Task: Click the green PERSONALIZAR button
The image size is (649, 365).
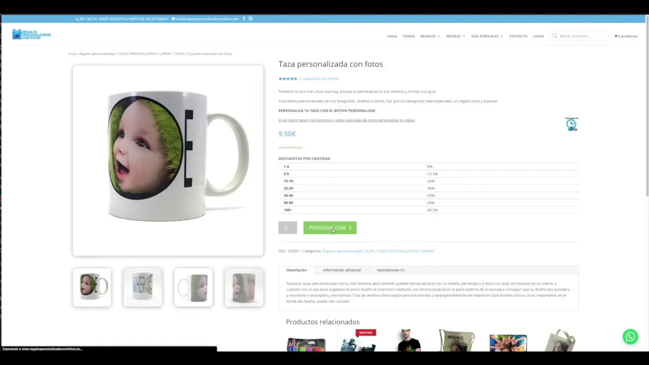Action: [330, 228]
